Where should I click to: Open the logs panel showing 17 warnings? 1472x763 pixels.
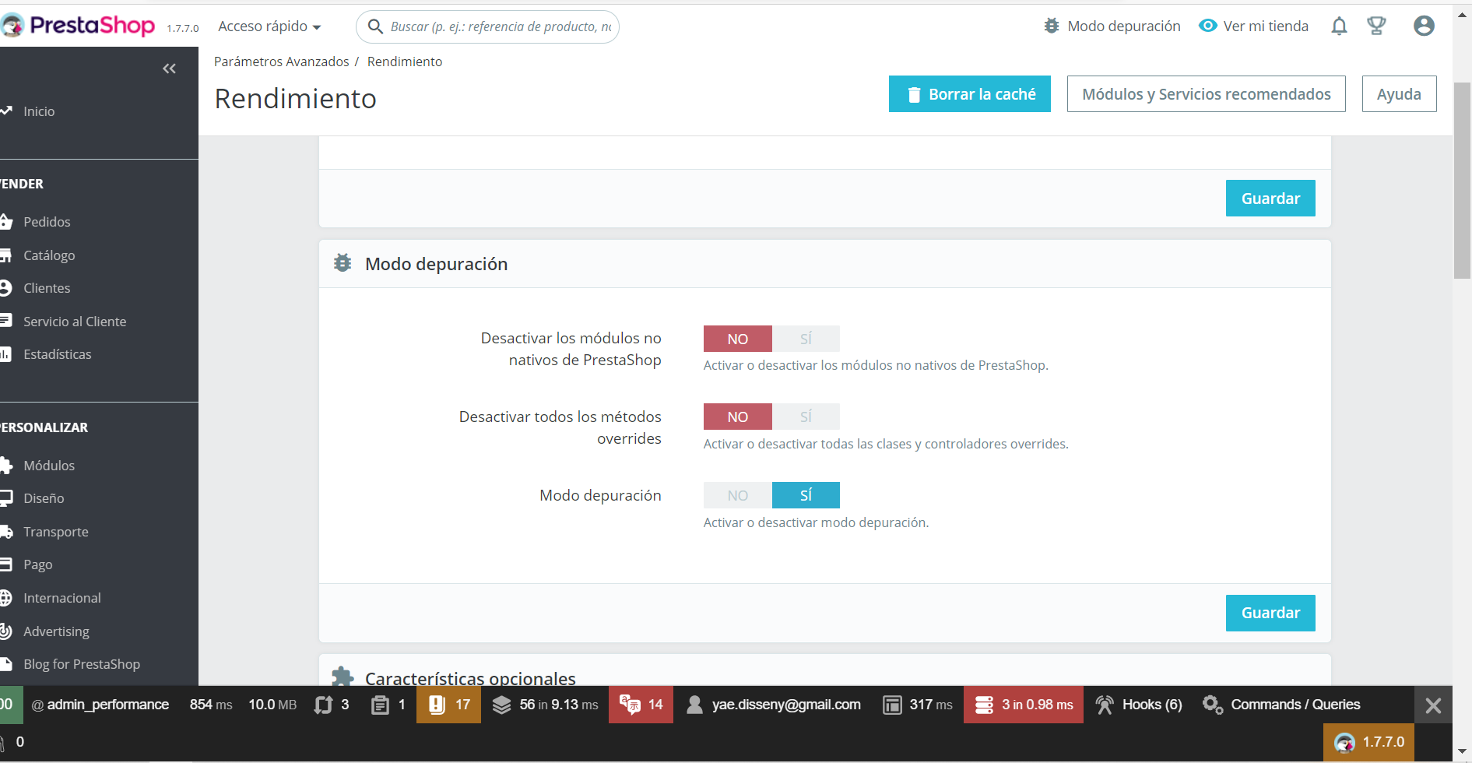[448, 705]
